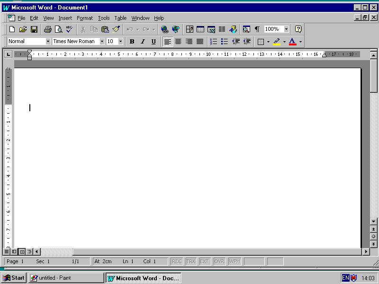Viewport: 379px width, 284px height.
Task: Click the select browse object circle button
Action: (x=373, y=237)
